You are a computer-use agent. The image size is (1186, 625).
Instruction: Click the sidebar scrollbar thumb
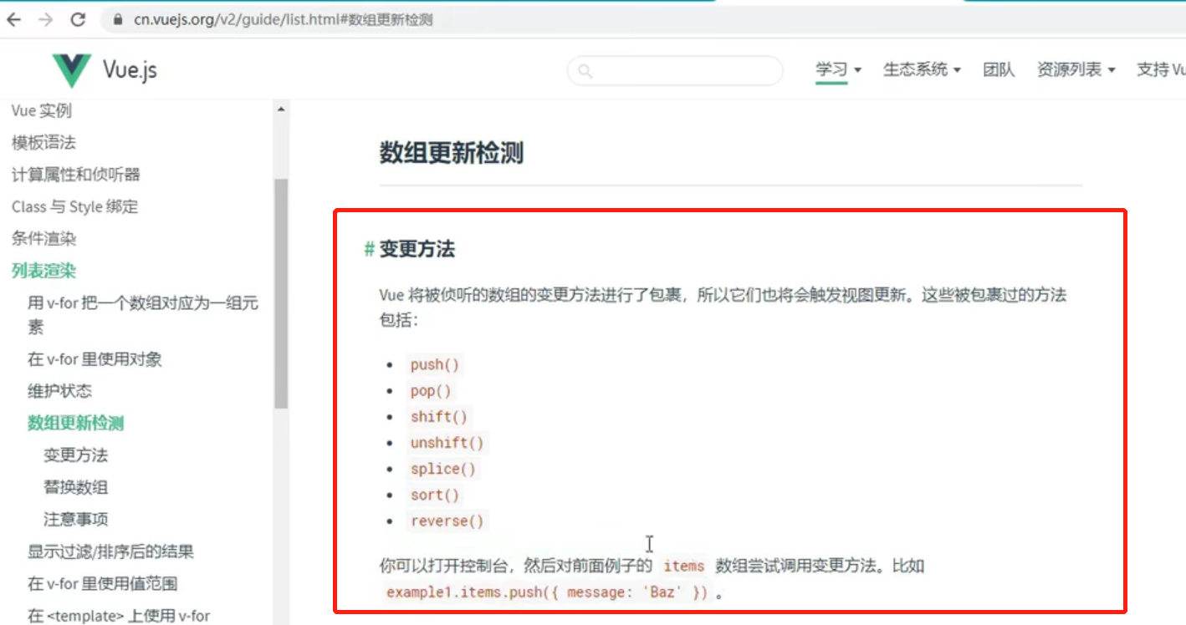click(280, 292)
